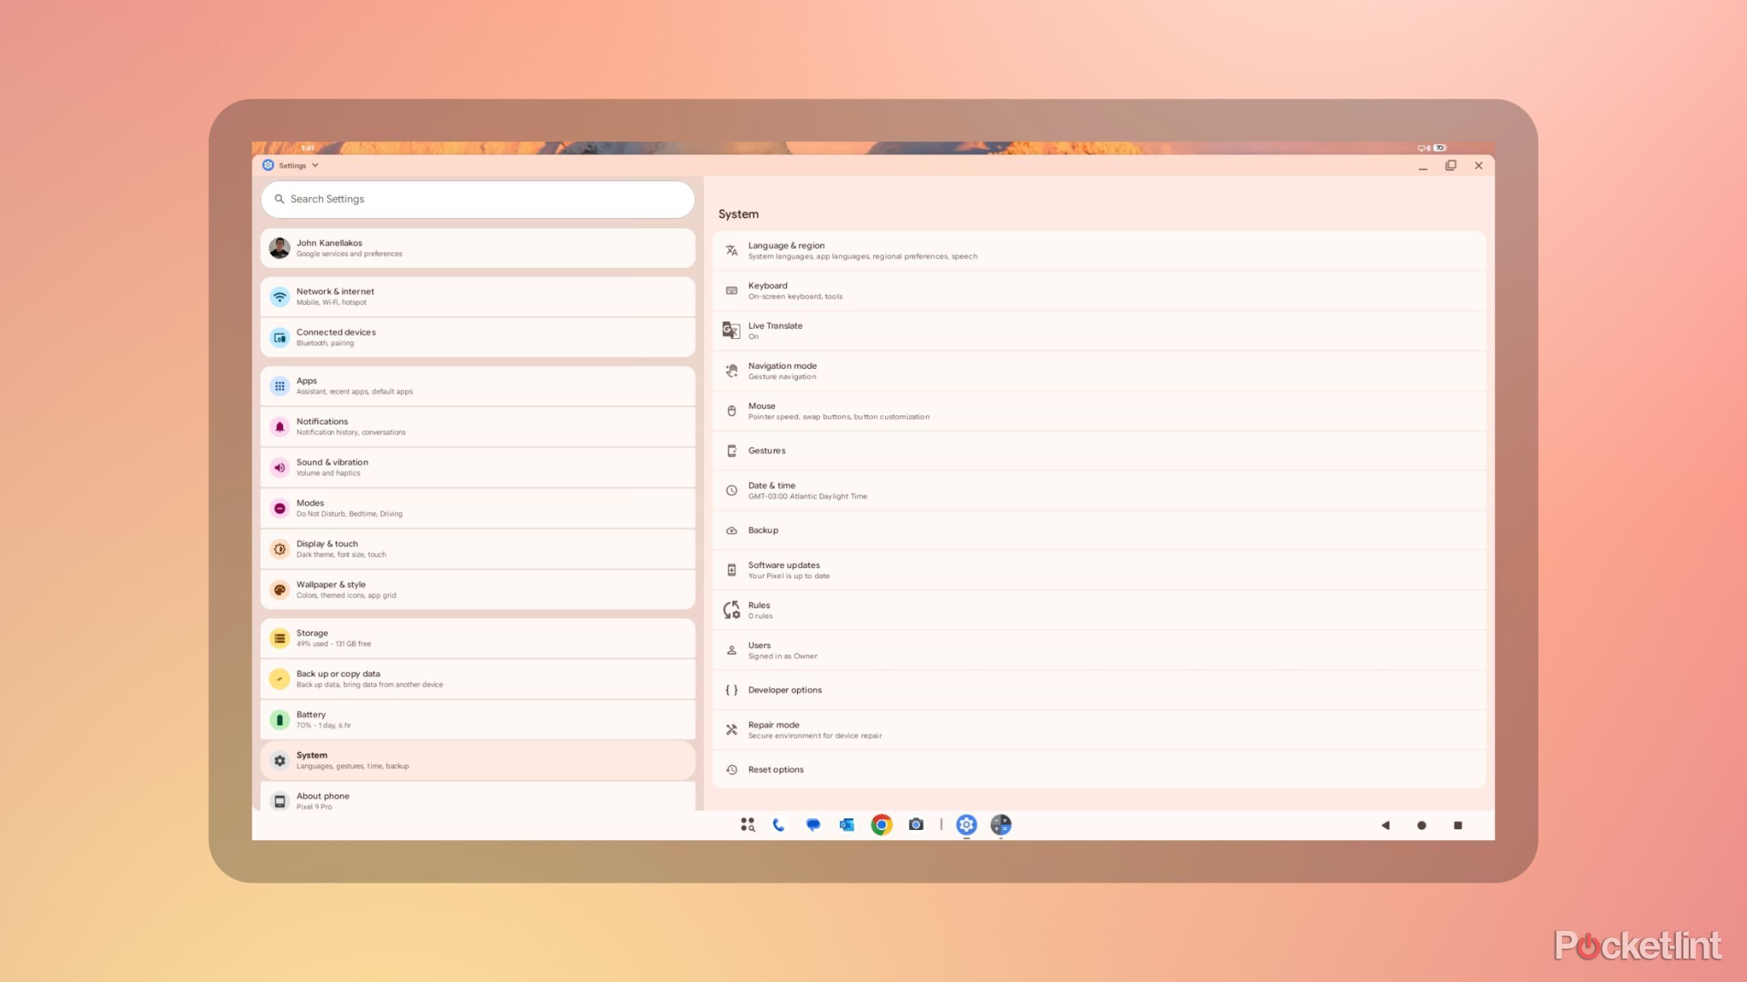
Task: Open Back up or copy data icon
Action: pyautogui.click(x=280, y=679)
